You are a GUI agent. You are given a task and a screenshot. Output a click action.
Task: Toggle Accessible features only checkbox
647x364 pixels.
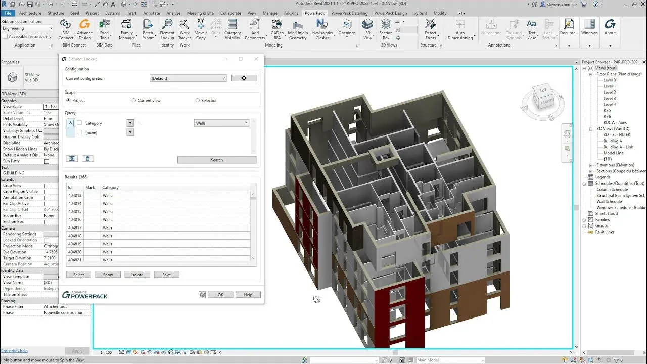point(5,36)
